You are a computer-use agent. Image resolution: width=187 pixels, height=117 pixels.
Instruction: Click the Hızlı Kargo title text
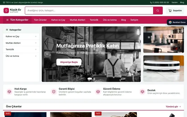pos(20,89)
